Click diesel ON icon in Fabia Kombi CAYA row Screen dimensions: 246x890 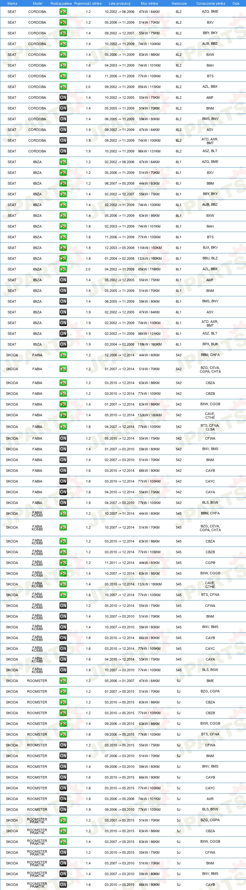coord(63,659)
